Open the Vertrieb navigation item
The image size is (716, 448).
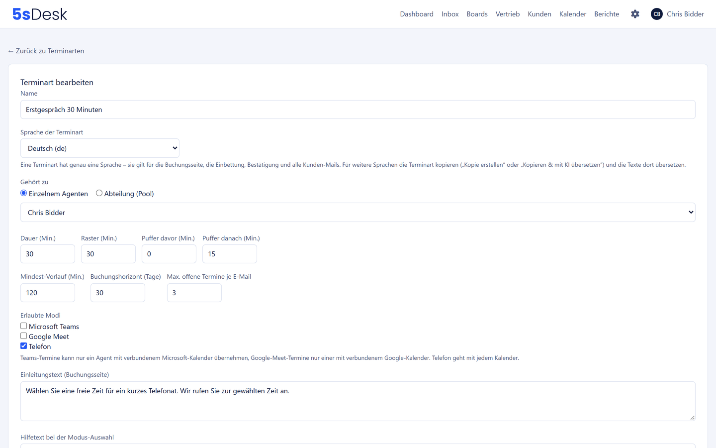point(508,14)
